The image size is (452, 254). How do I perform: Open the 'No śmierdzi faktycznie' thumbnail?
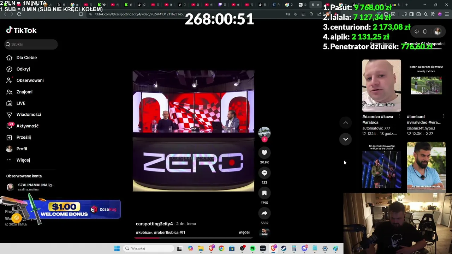click(426, 167)
